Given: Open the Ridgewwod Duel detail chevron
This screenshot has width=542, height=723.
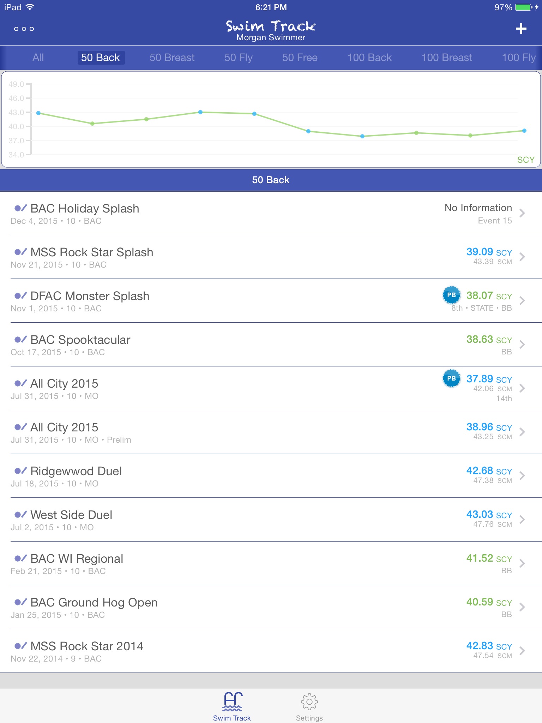Looking at the screenshot, I should pos(522,476).
